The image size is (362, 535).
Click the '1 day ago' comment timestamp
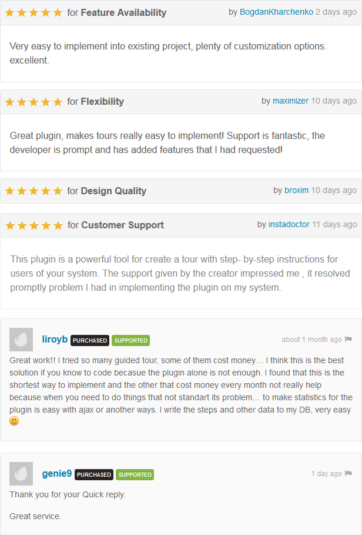326,474
